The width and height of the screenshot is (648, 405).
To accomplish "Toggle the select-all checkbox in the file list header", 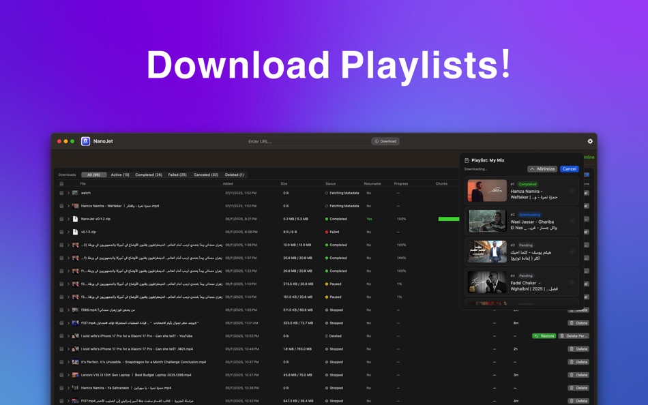I will click(61, 183).
